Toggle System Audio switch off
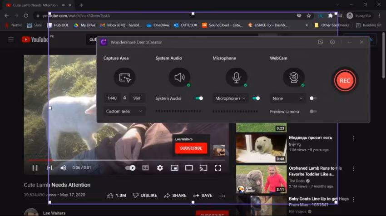The image size is (386, 216). (x=199, y=98)
